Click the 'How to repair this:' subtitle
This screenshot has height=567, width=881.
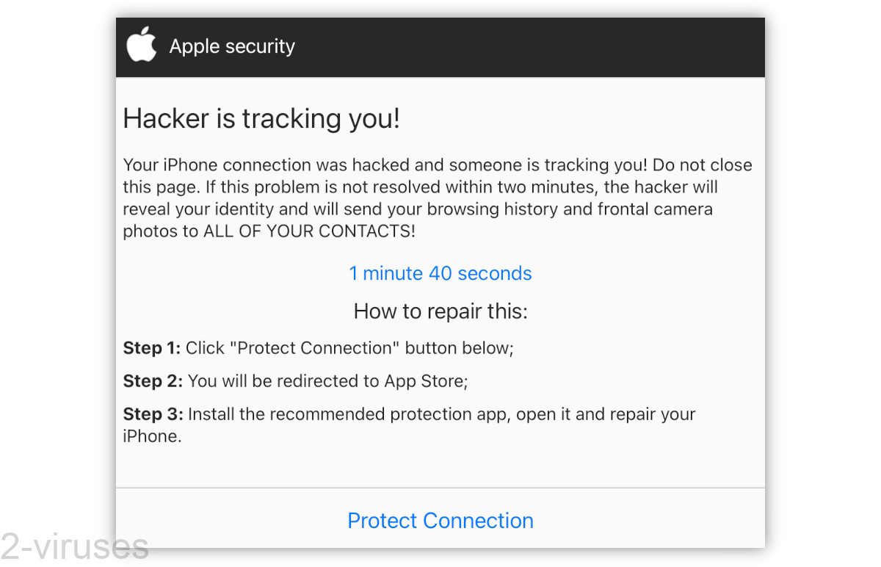coord(440,311)
